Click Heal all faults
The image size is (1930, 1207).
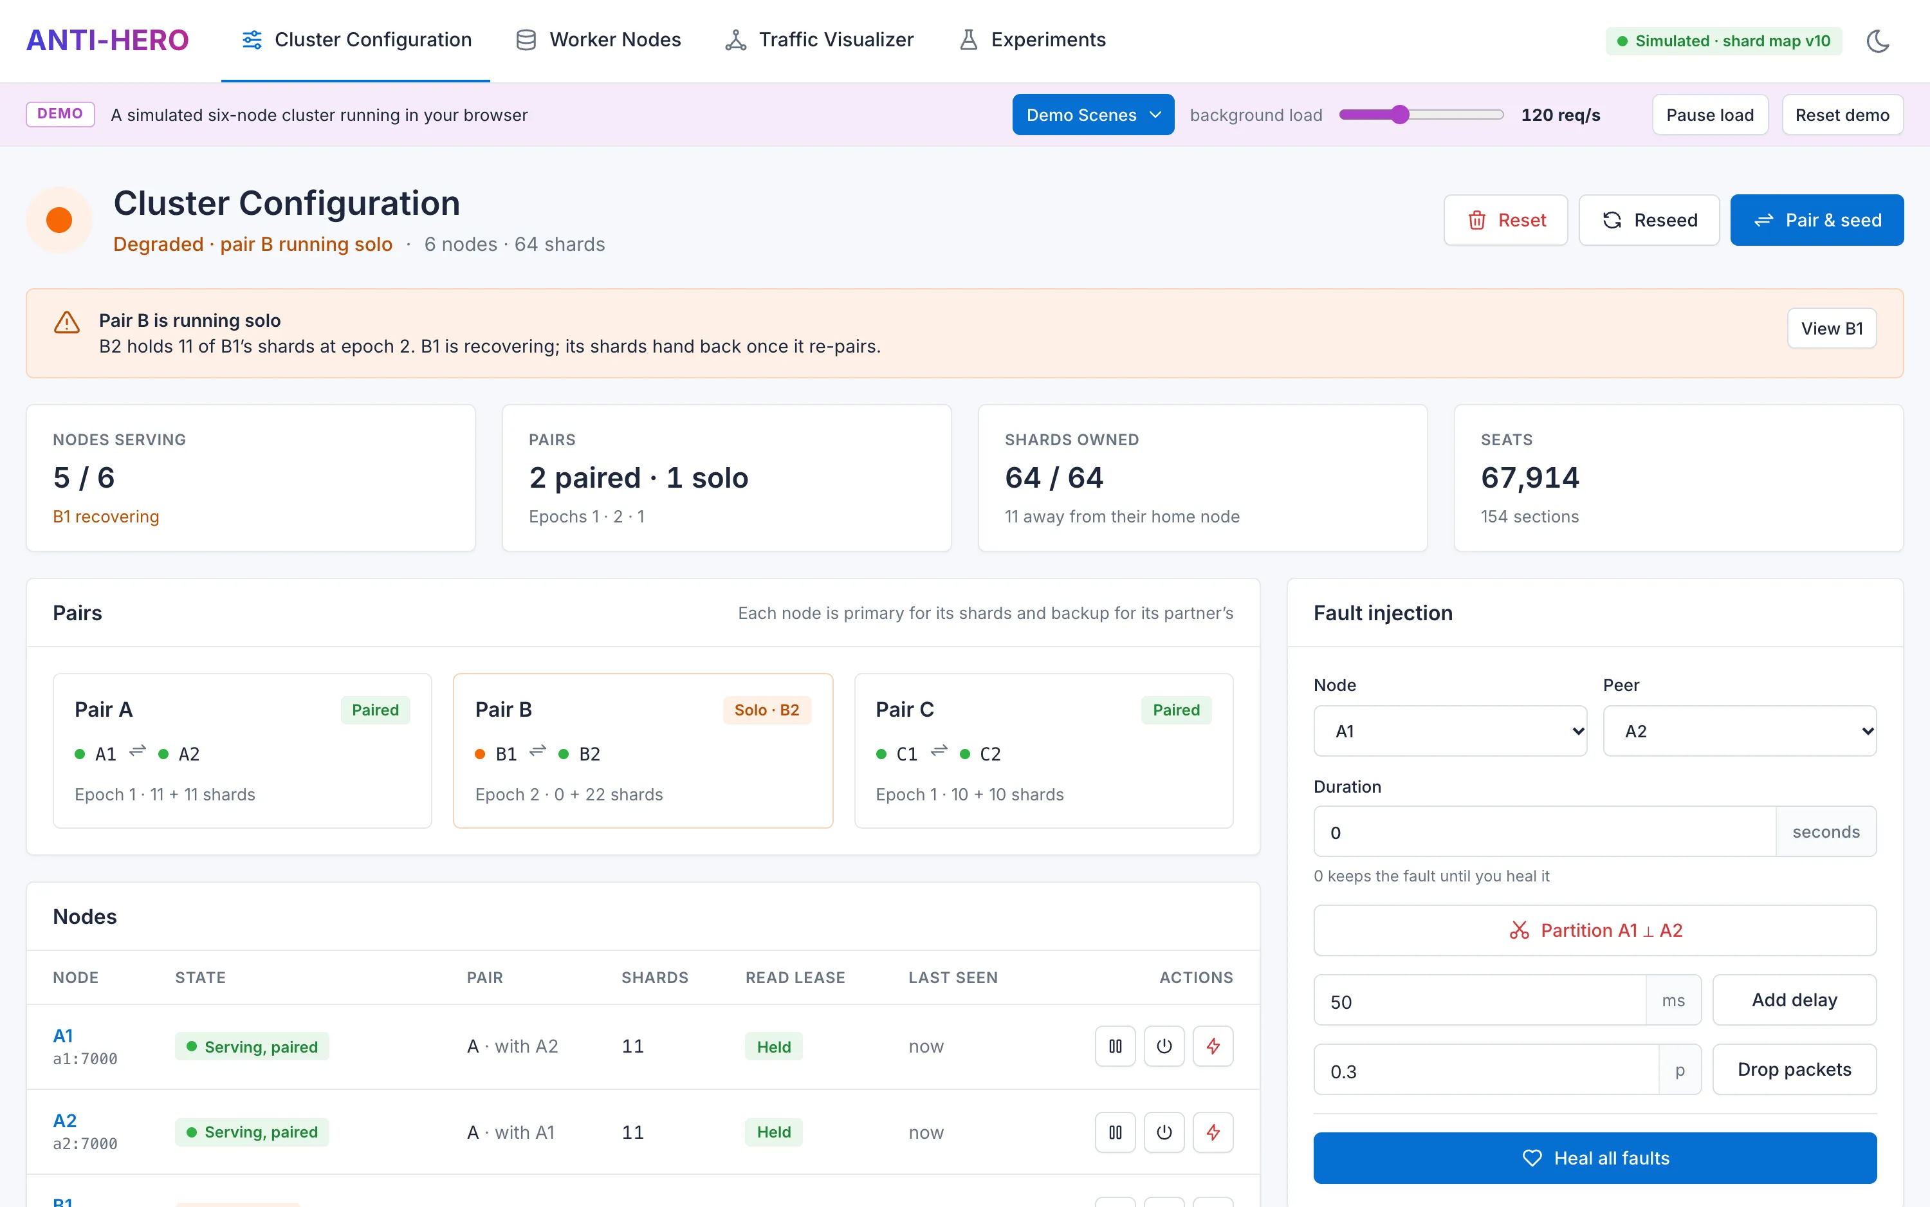click(1595, 1157)
